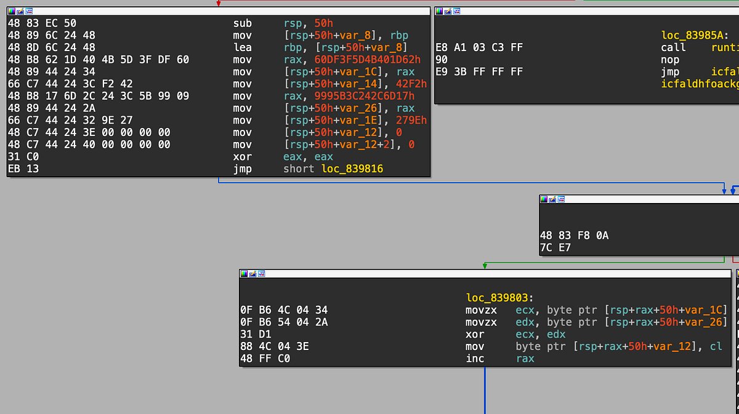Viewport: 739px width, 414px height.
Task: Select bytes '0F B6 54 04 2A'
Action: pyautogui.click(x=284, y=322)
